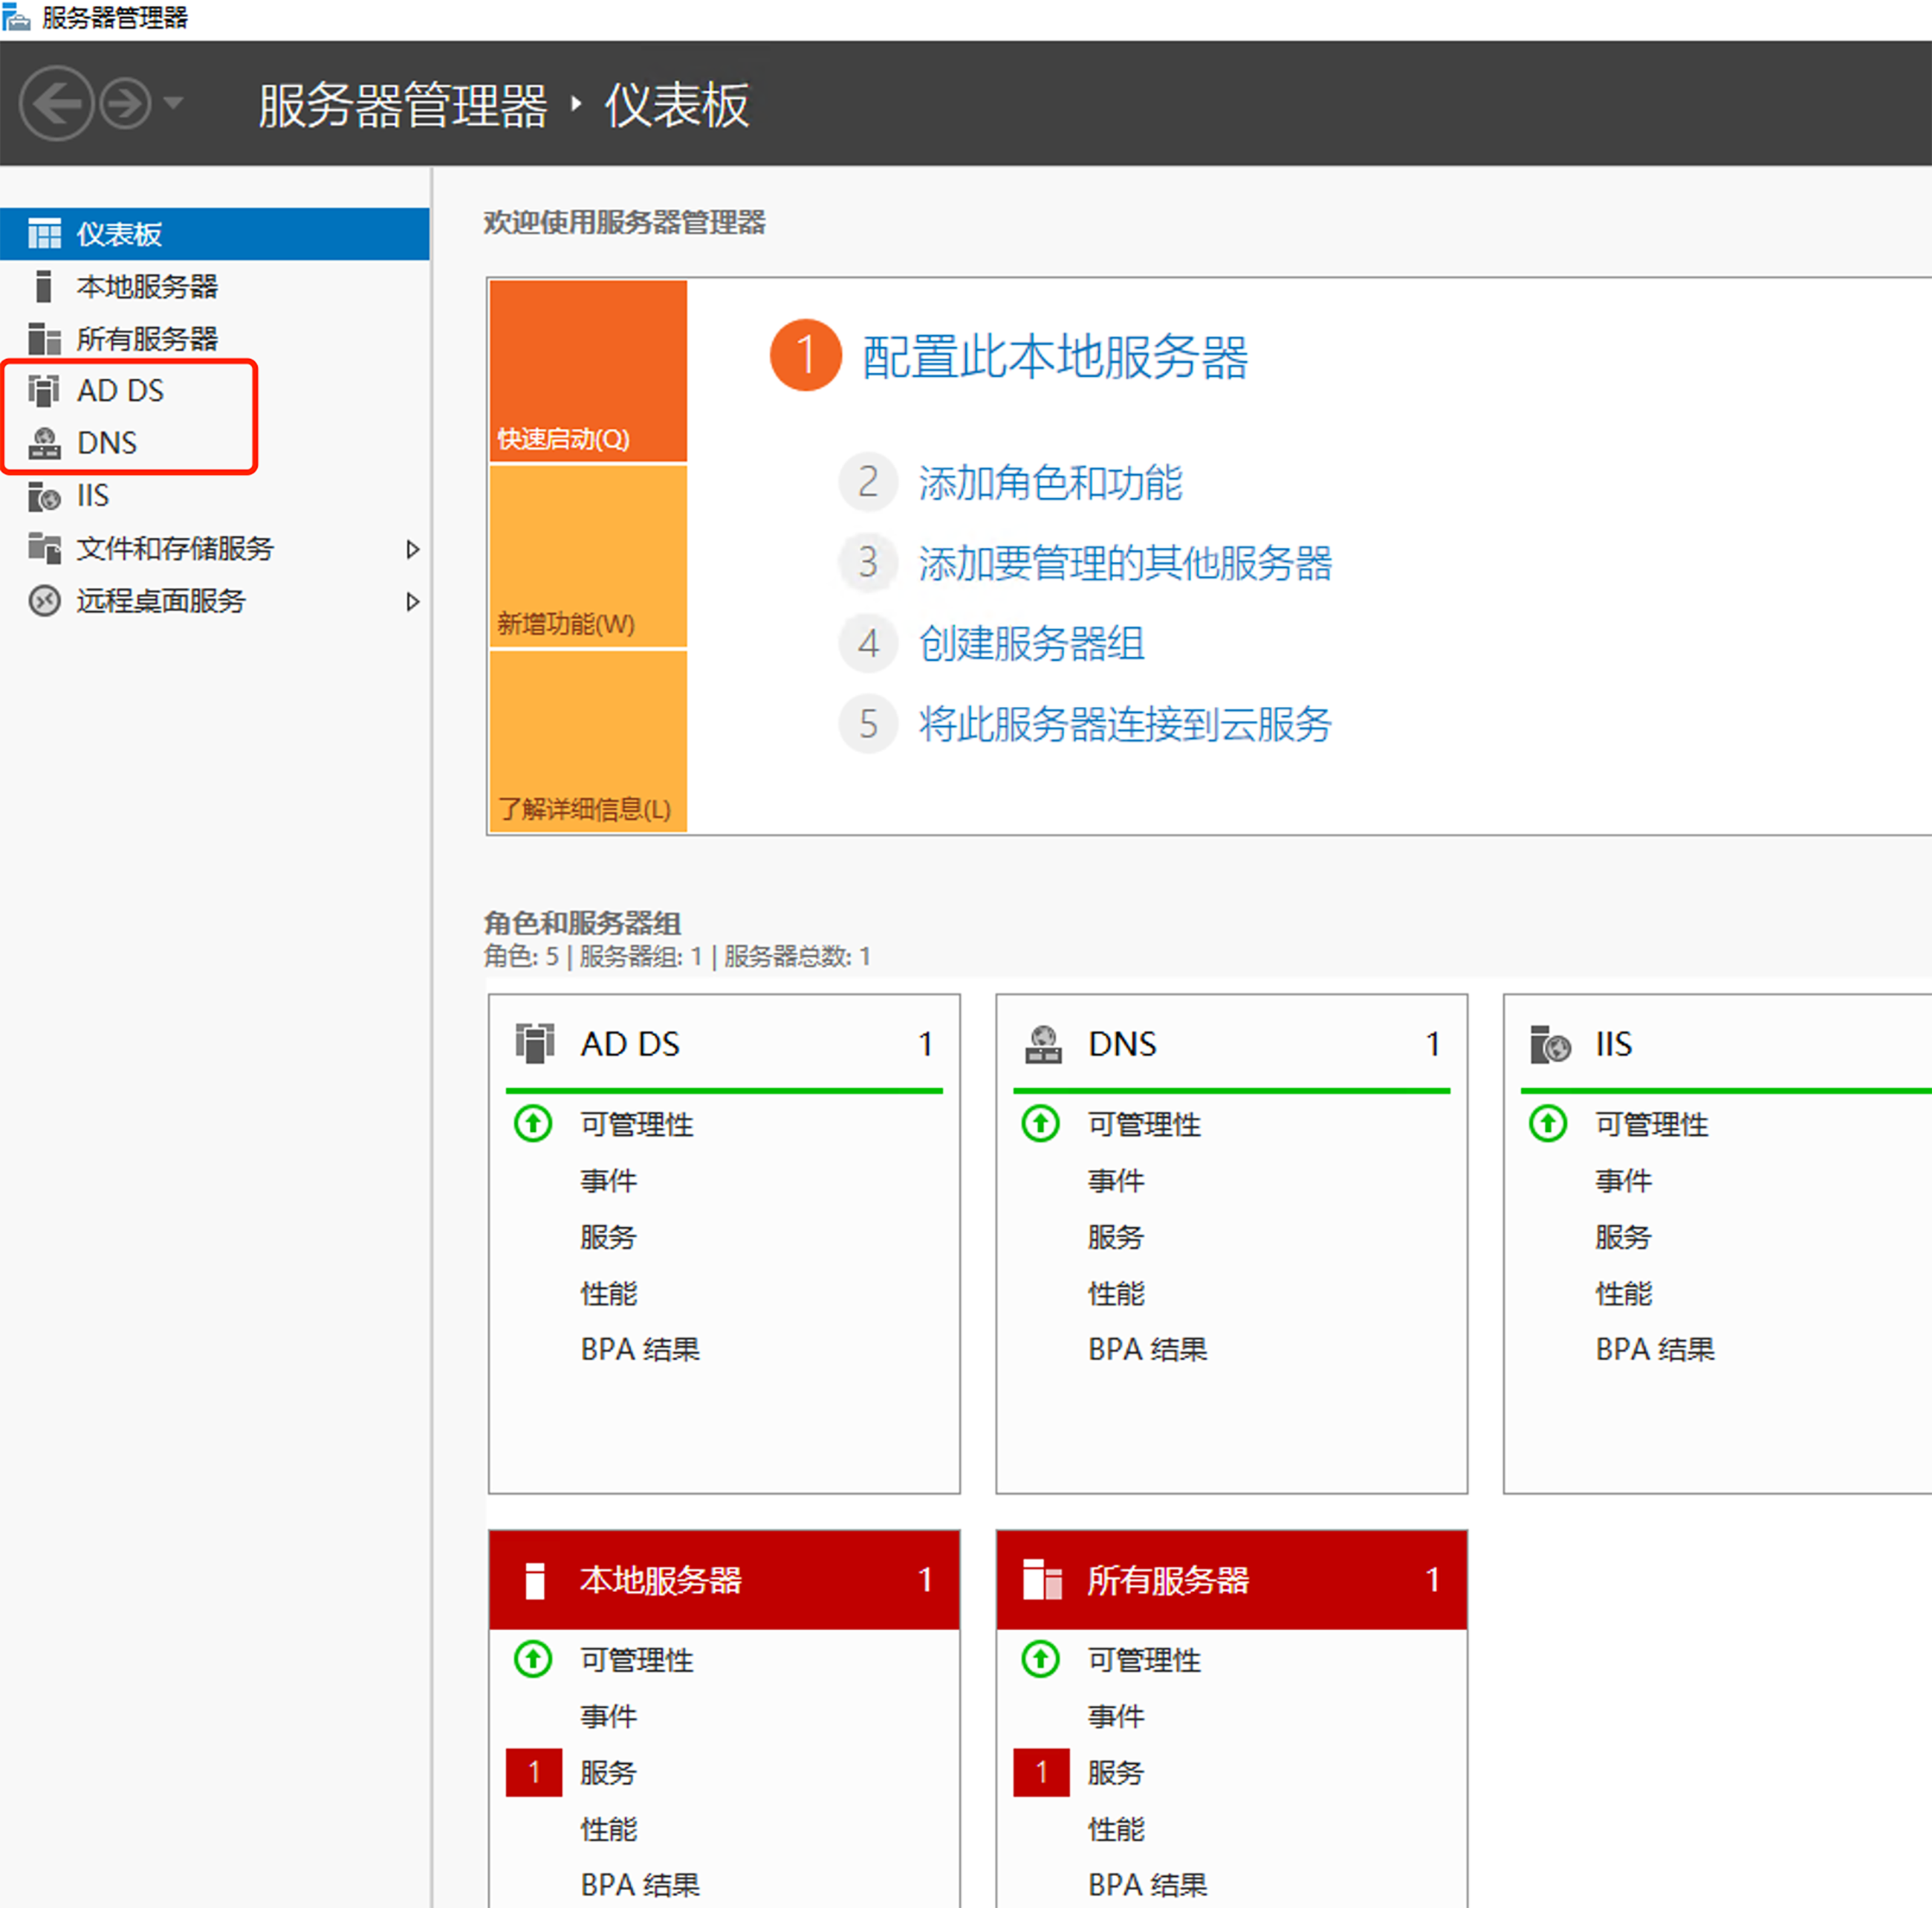The width and height of the screenshot is (1932, 1908).
Task: Open 性能 in the 所有服务器 tile
Action: click(x=1116, y=1830)
